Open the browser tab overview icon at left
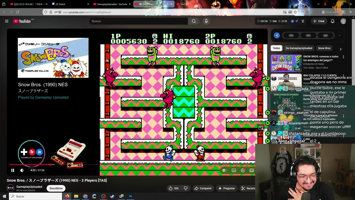The height and width of the screenshot is (200, 355). 4,4
